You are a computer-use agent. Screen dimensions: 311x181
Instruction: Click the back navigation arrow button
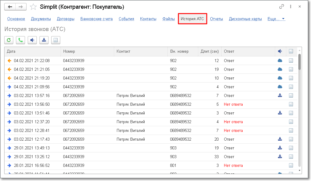click(x=10, y=7)
